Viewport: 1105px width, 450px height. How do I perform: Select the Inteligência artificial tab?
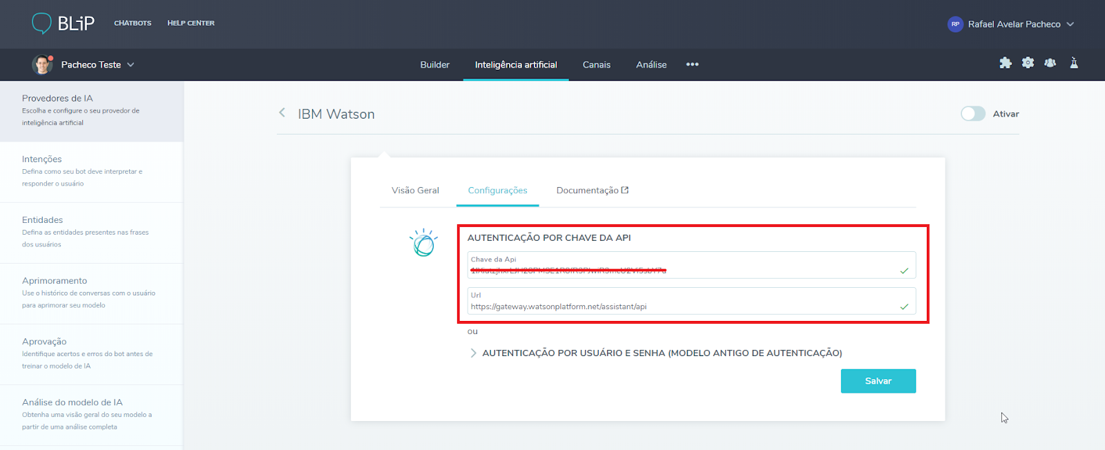coord(516,64)
